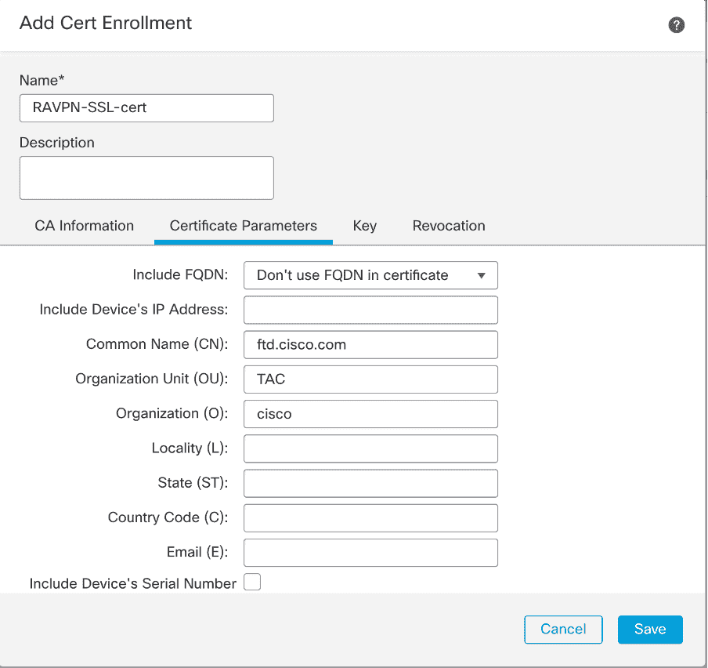The width and height of the screenshot is (708, 668).
Task: Open the Include FQDN dropdown
Action: pos(370,275)
